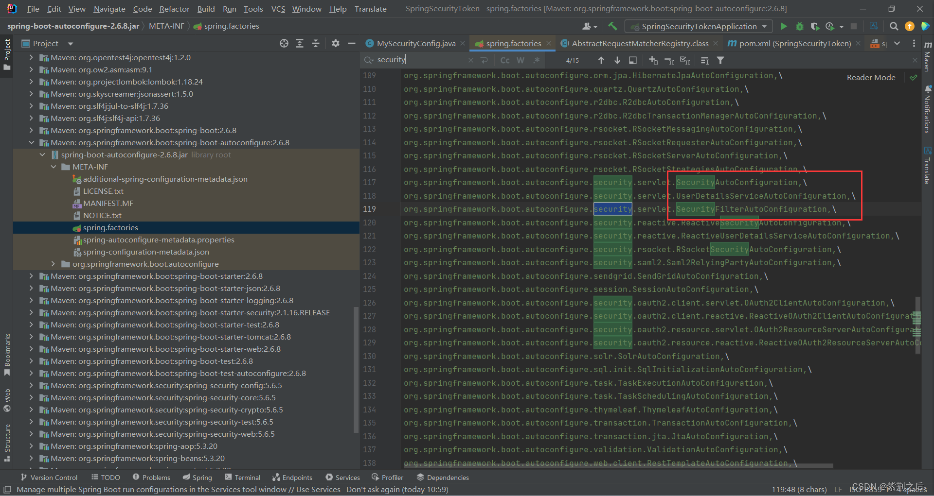This screenshot has height=496, width=934.
Task: Toggle multiline search newline icon
Action: pyautogui.click(x=484, y=60)
